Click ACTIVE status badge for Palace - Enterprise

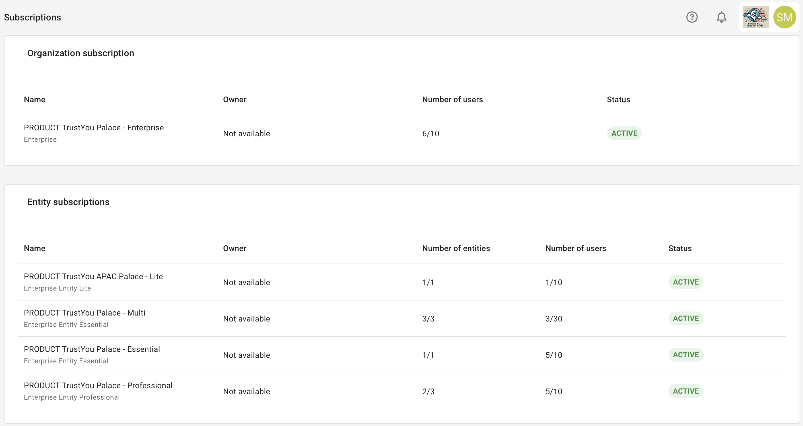pyautogui.click(x=624, y=133)
